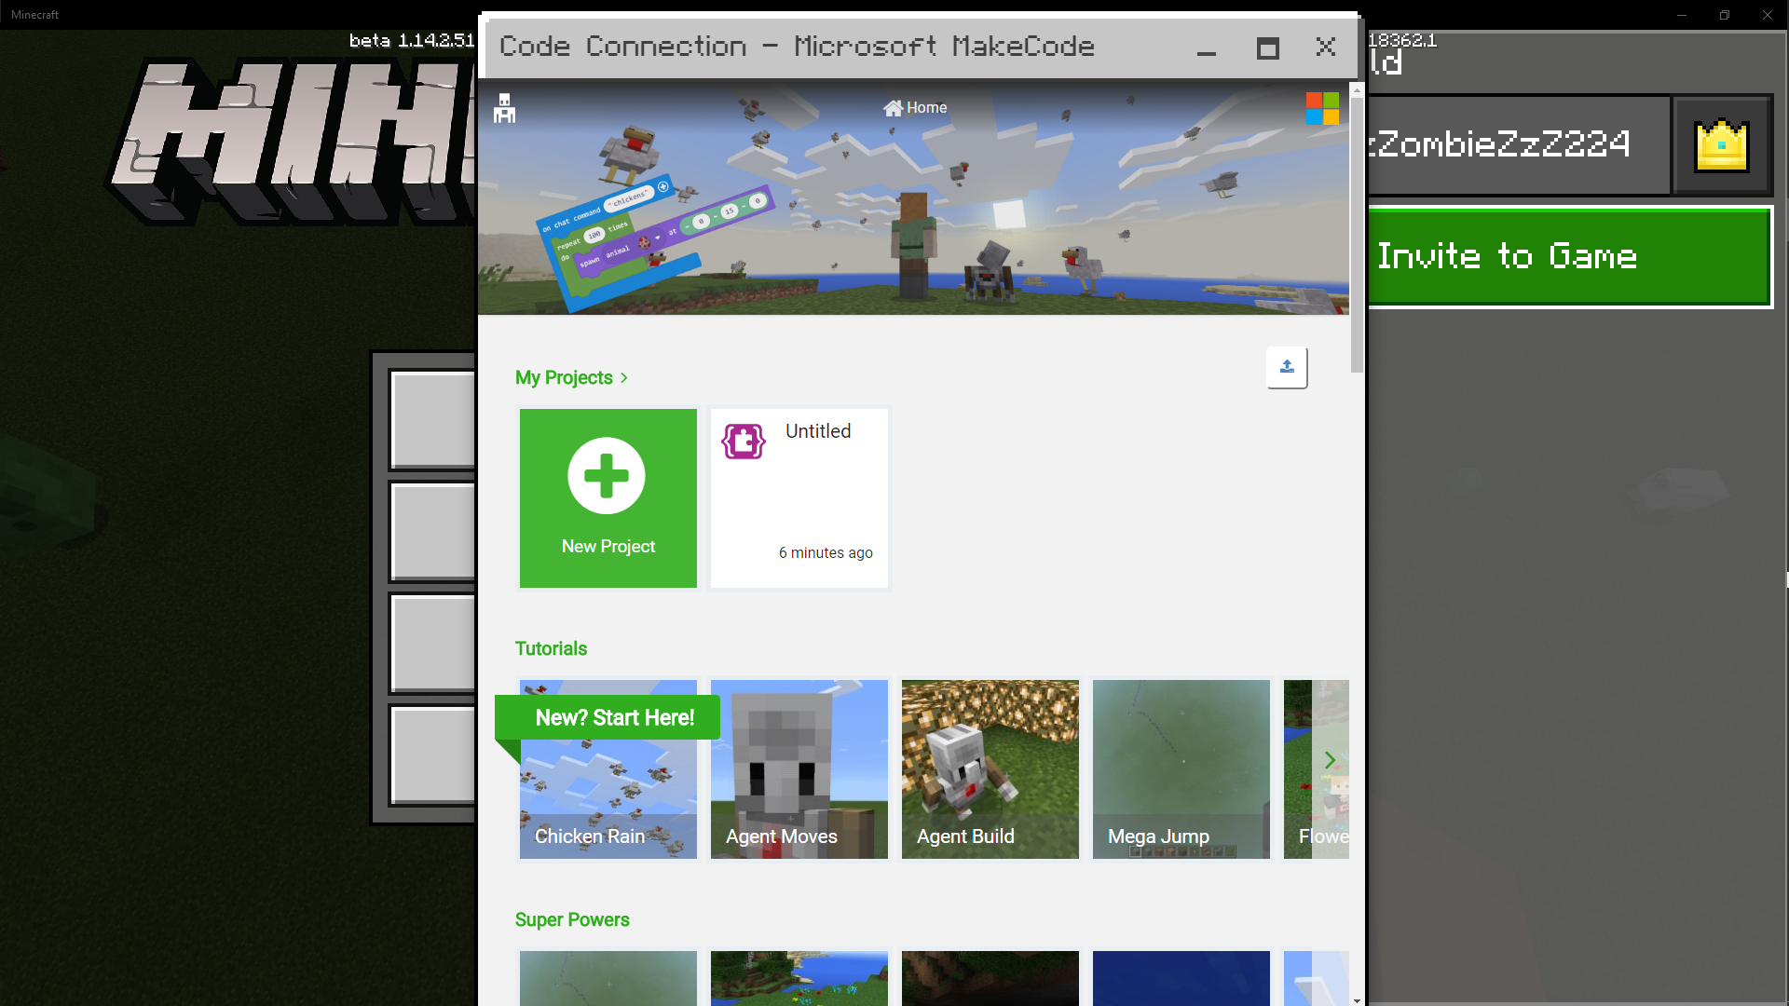The height and width of the screenshot is (1006, 1789).
Task: Click the Microsoft logo icon
Action: pyautogui.click(x=1321, y=108)
